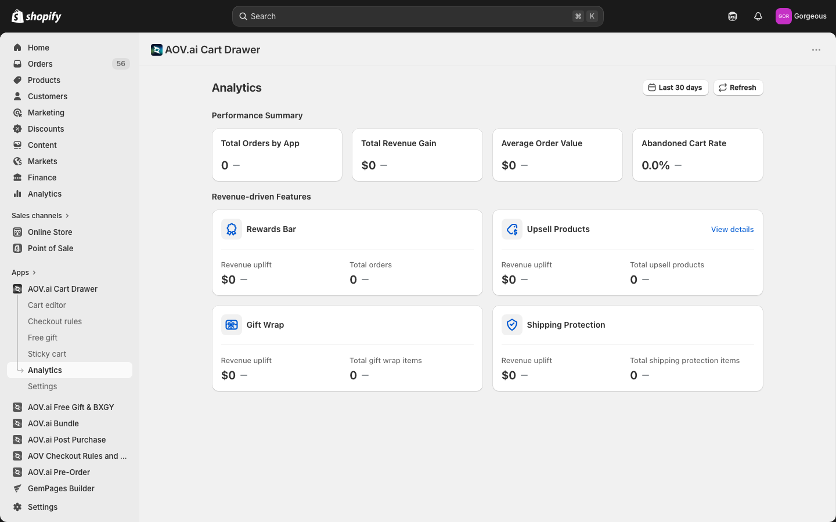Viewport: 836px width, 522px height.
Task: Click the Home icon in sidebar
Action: [x=17, y=48]
